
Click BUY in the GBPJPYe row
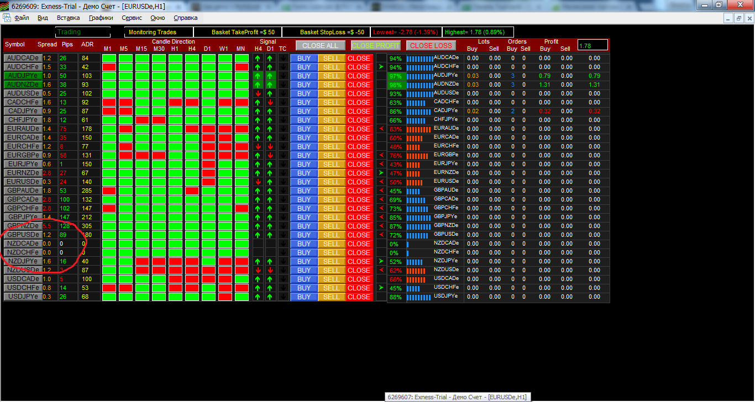(x=304, y=217)
